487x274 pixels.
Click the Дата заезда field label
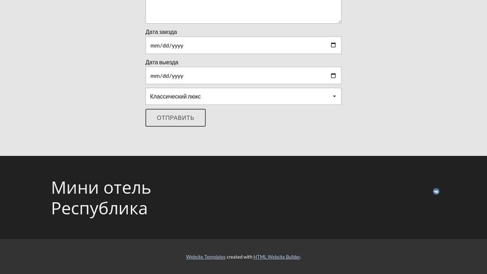tap(161, 32)
